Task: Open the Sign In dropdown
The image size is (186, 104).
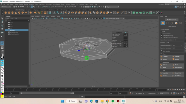Action: (x=112, y=7)
